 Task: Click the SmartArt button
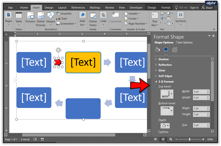[x=64, y=14]
